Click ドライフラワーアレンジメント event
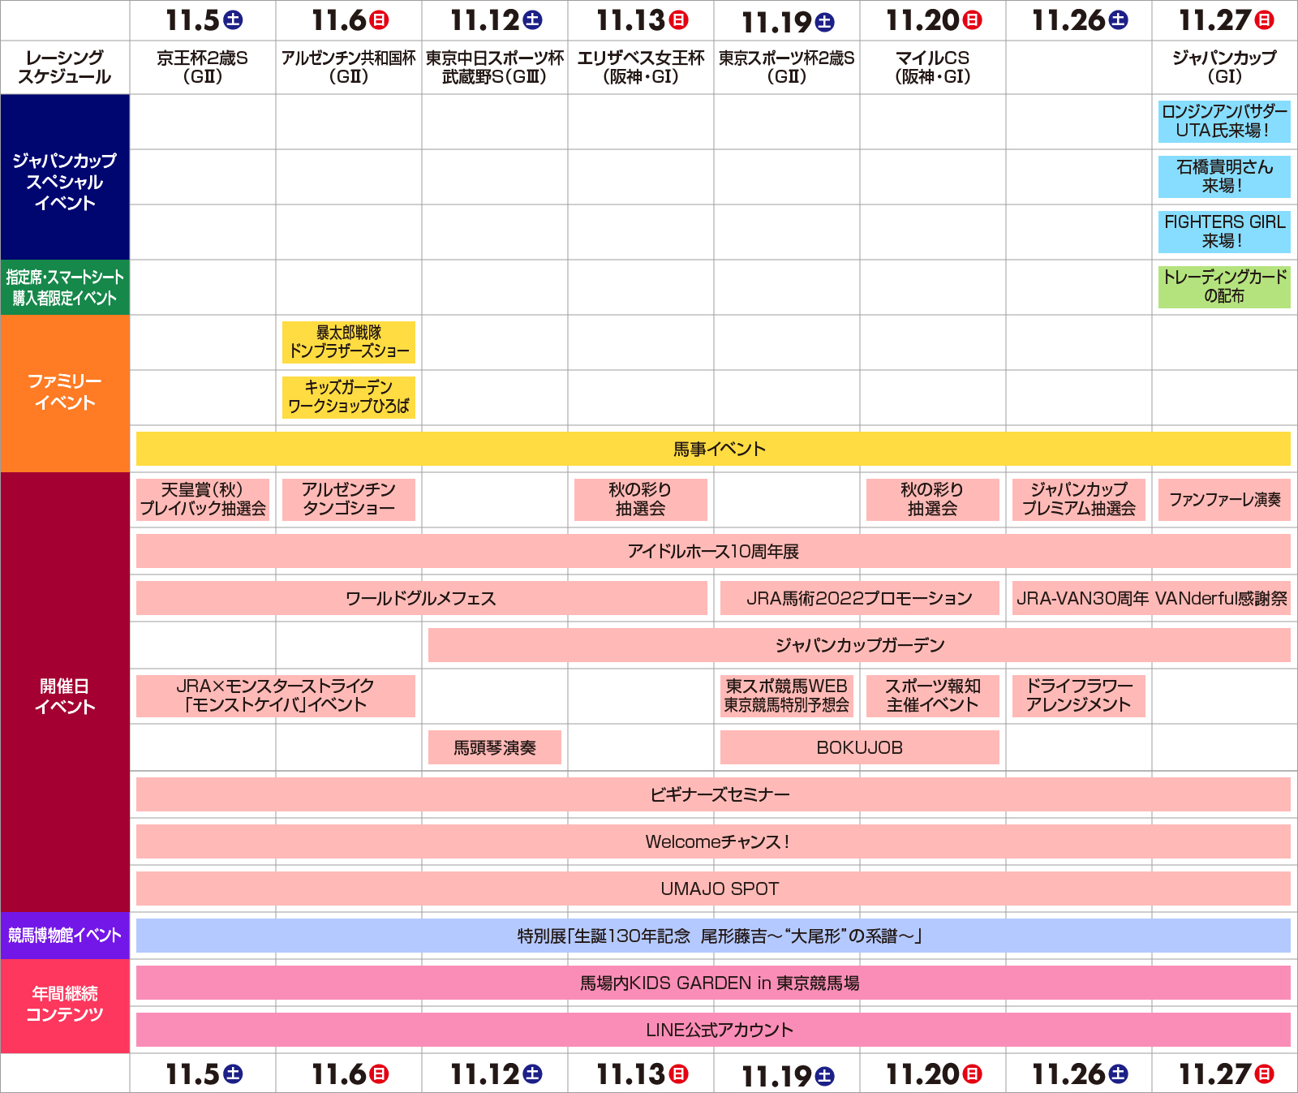Image resolution: width=1298 pixels, height=1093 pixels. click(1079, 696)
